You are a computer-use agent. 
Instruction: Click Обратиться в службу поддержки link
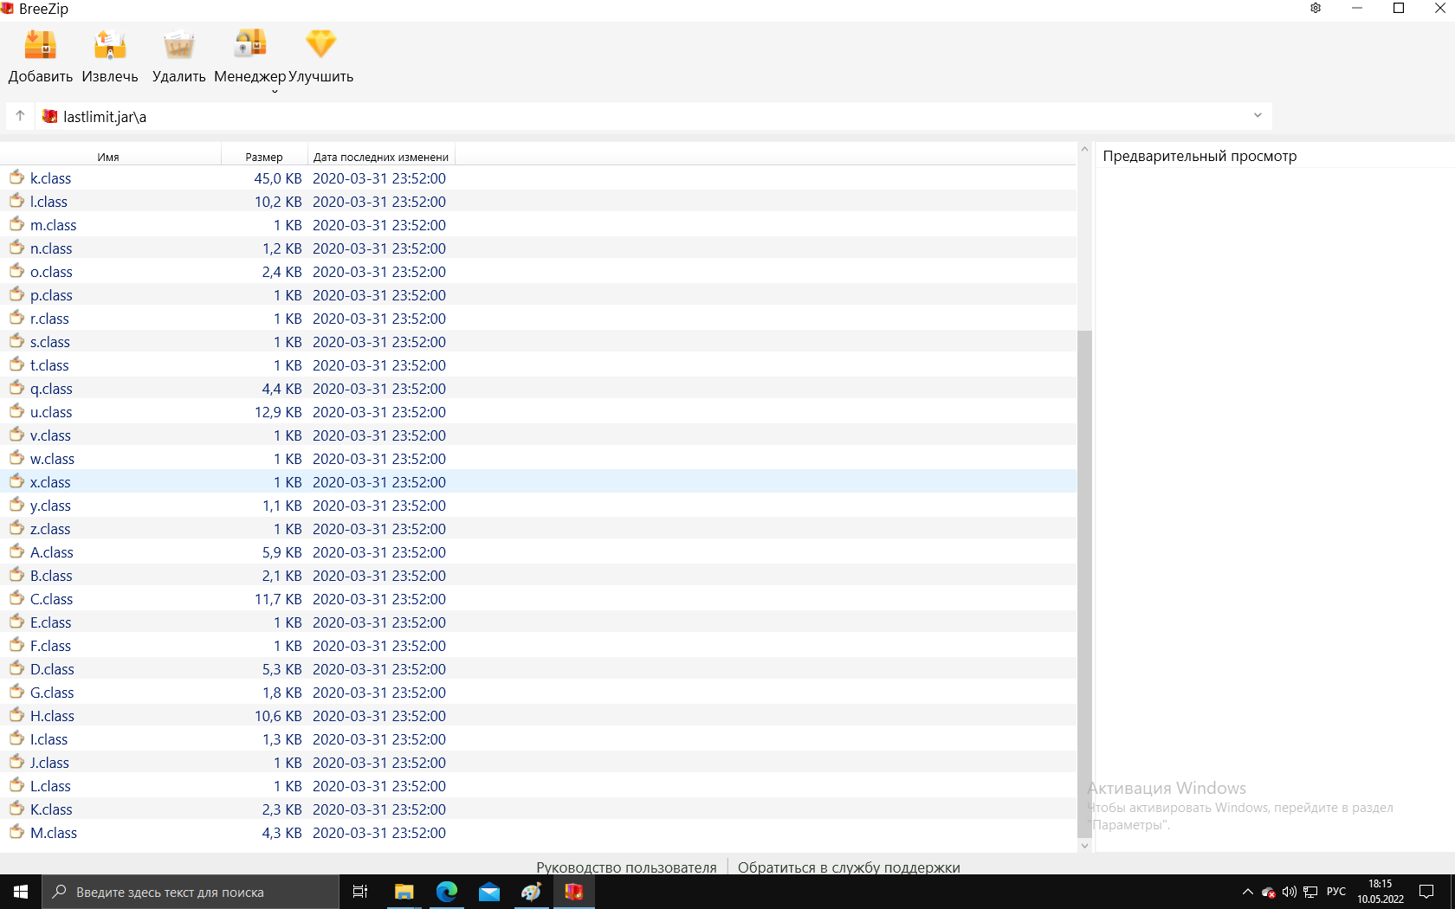tap(849, 867)
